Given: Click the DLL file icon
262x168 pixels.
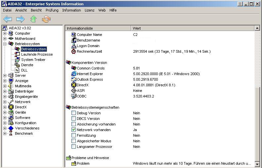Looking at the screenshot, I should click(17, 70).
